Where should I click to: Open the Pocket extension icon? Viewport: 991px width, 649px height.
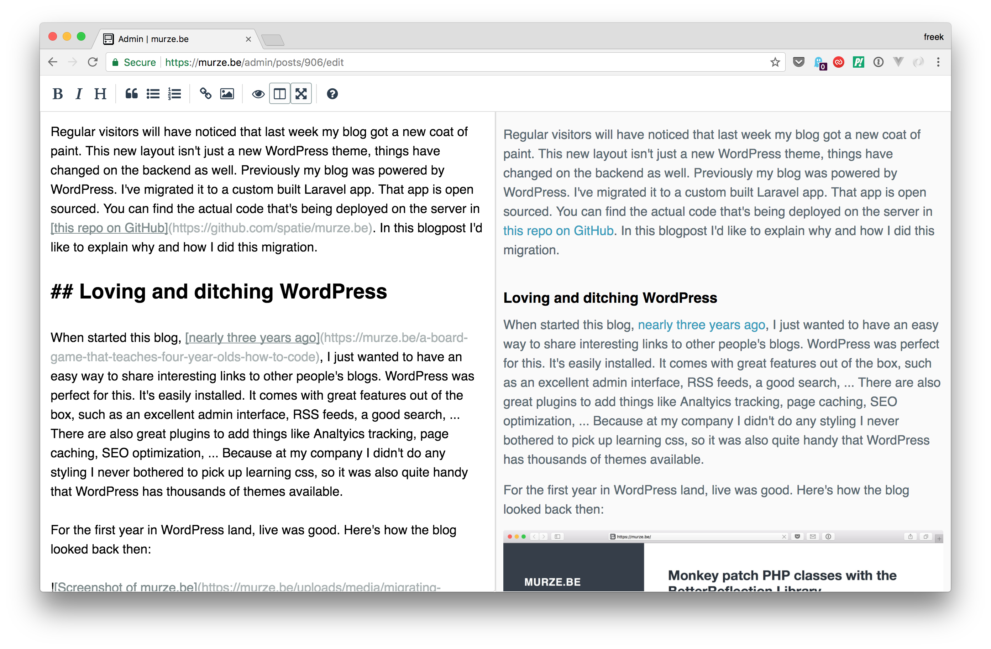[x=799, y=62]
